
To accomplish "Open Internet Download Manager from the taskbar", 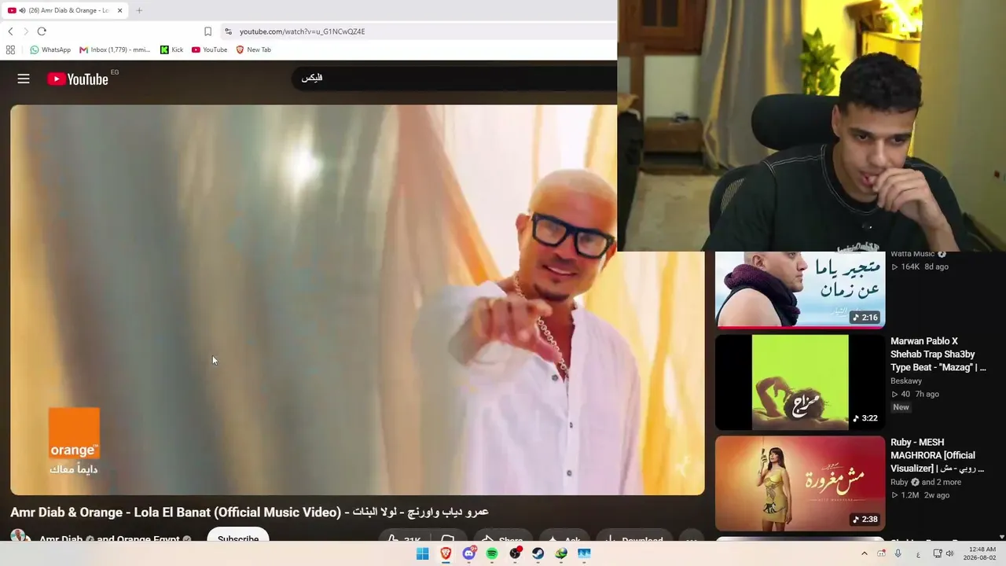I will tap(561, 553).
